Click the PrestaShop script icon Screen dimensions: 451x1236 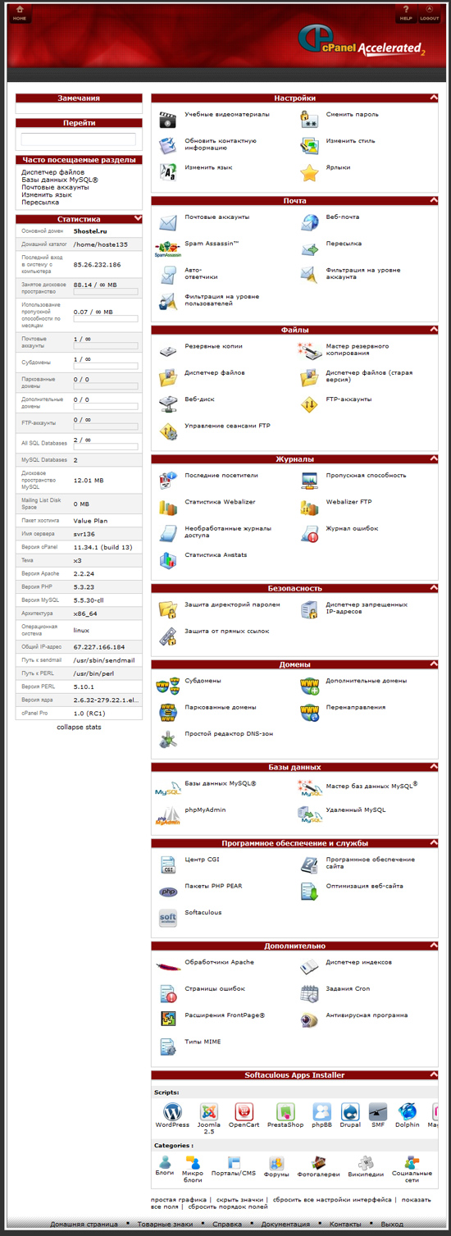(x=285, y=1111)
